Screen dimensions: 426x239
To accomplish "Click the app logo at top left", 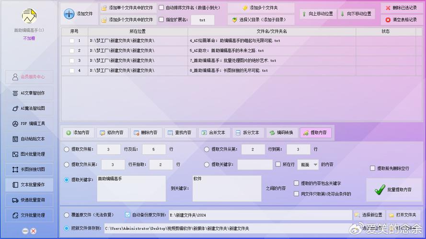I will point(29,16).
